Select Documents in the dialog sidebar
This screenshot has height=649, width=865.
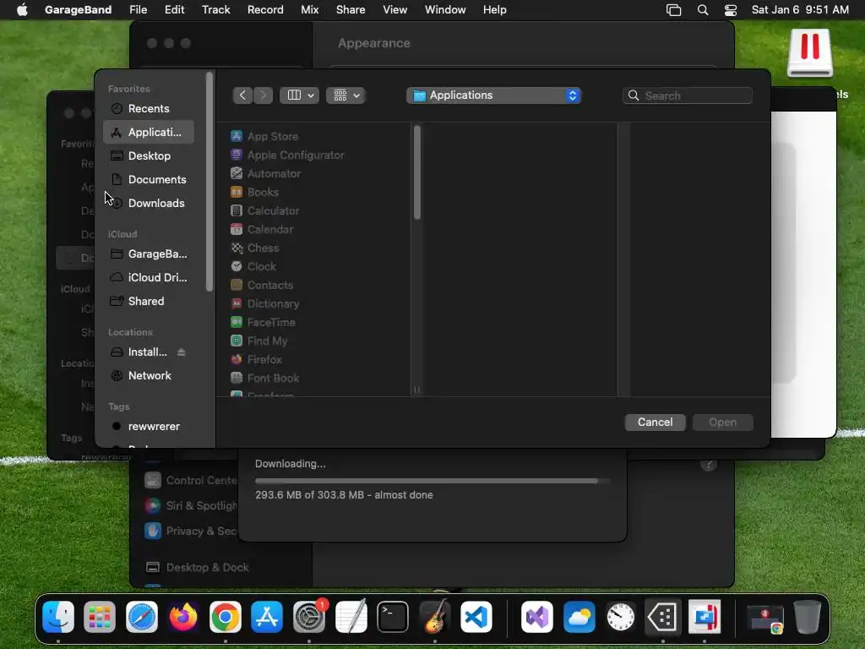click(149, 179)
